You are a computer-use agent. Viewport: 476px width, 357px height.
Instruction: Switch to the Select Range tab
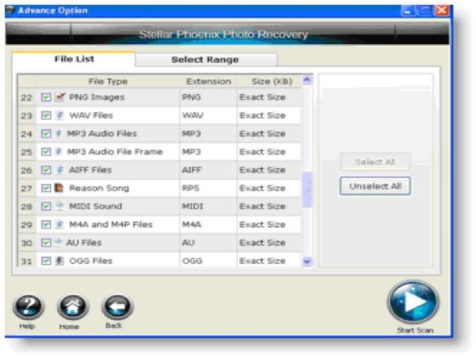206,59
